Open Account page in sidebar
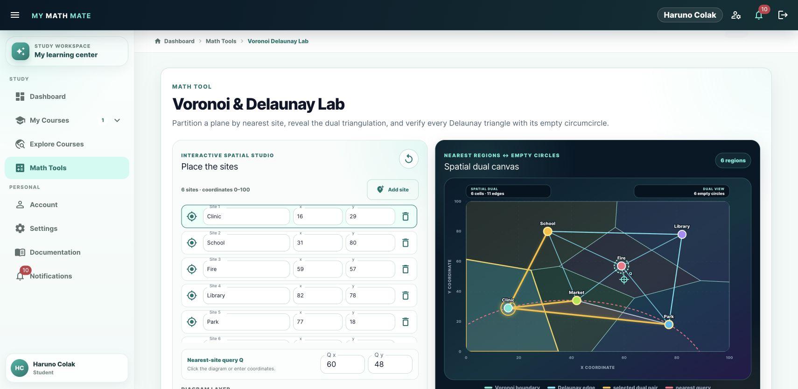 pos(67,205)
